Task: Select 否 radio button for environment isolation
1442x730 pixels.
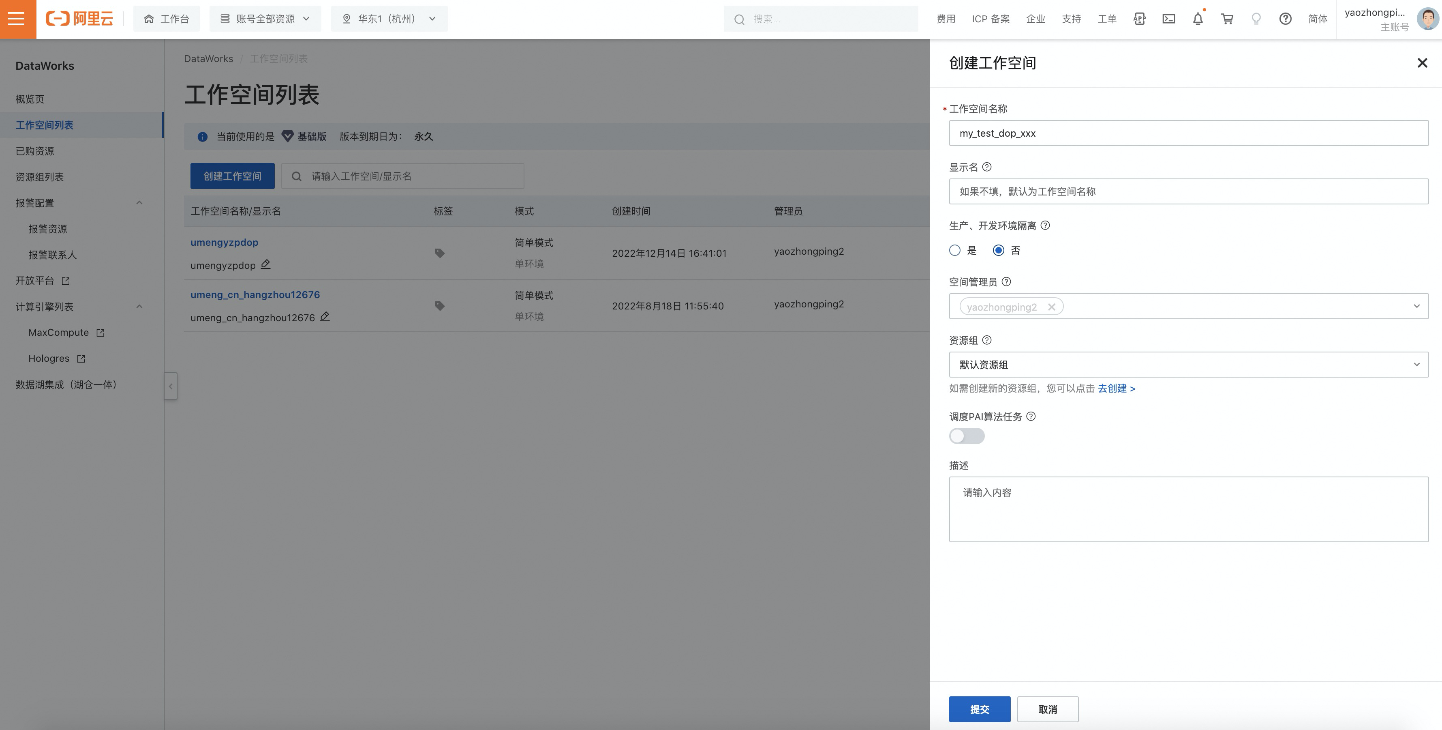Action: [x=998, y=250]
